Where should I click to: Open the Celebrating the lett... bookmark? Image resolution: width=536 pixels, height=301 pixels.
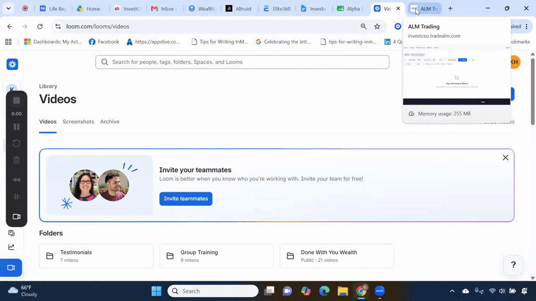pyautogui.click(x=283, y=42)
